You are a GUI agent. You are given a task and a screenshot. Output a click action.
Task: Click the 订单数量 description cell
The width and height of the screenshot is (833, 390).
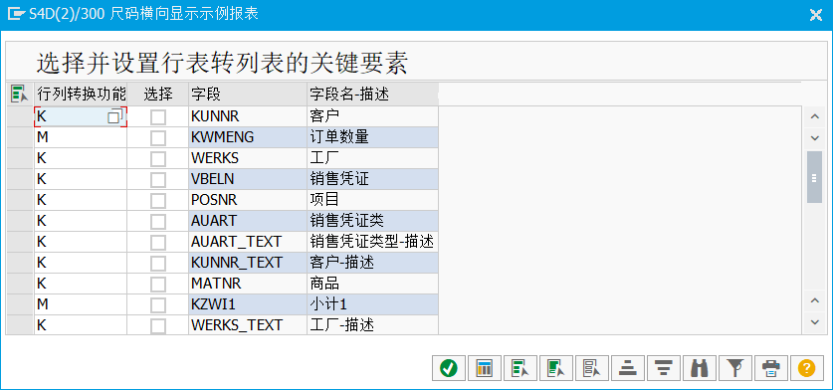tap(372, 137)
